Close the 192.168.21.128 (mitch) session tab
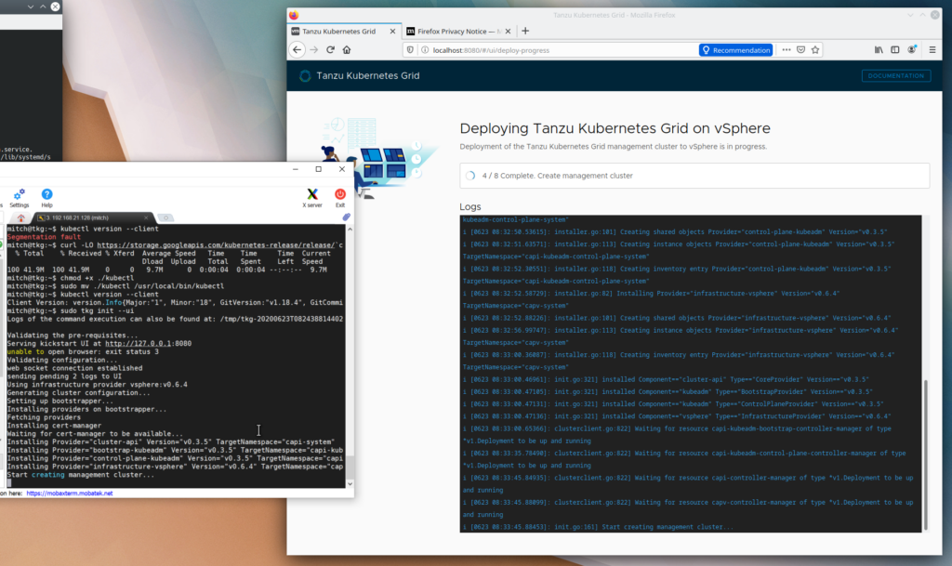The width and height of the screenshot is (952, 566). (146, 217)
